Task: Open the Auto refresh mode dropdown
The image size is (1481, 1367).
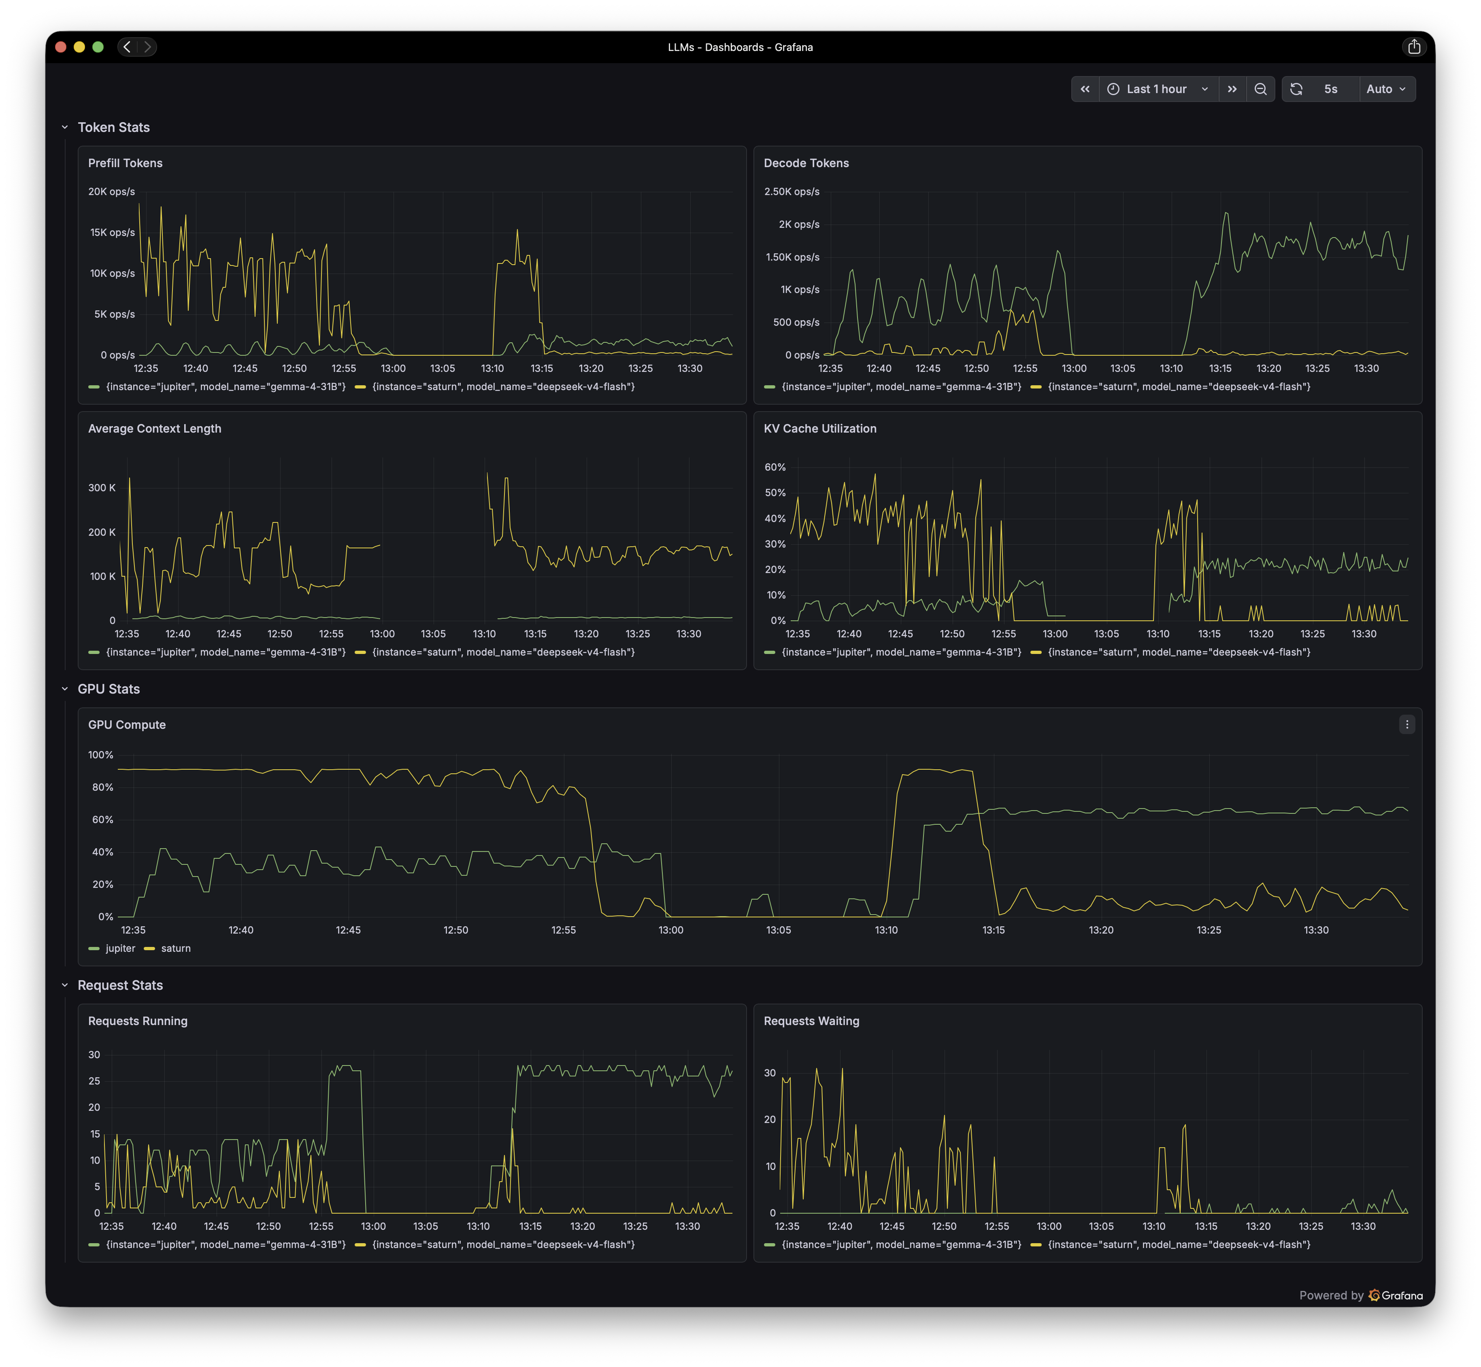Action: pyautogui.click(x=1386, y=89)
